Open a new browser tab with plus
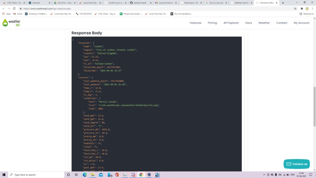Screen dimensions: 316x178 [x=283, y=3]
